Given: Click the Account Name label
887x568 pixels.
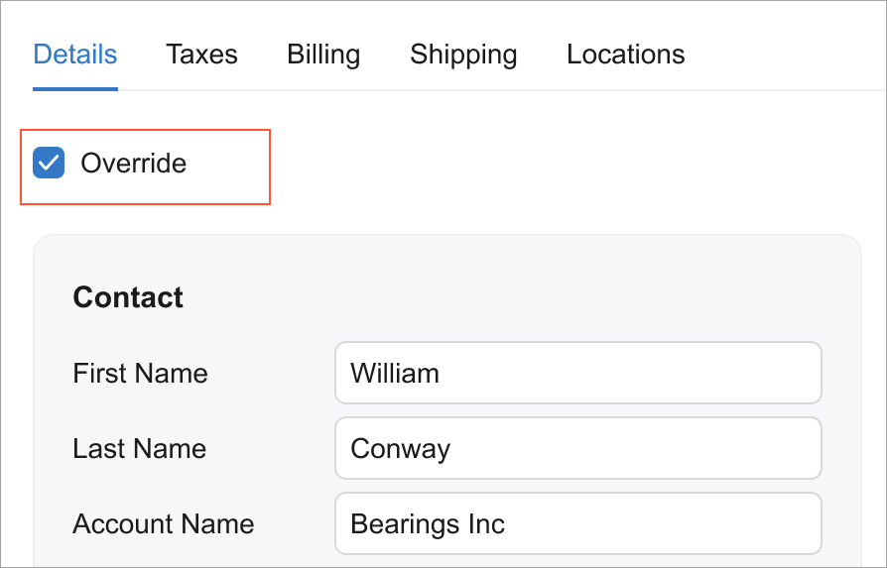Looking at the screenshot, I should coord(163,524).
